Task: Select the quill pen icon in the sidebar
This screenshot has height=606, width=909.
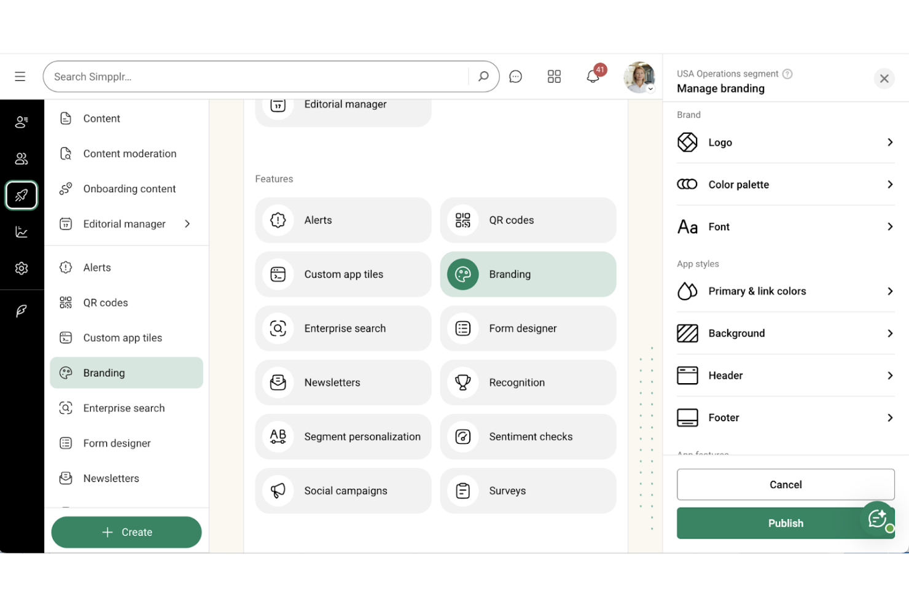Action: 21,311
